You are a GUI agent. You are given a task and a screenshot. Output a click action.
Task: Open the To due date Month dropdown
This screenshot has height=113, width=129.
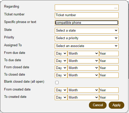[83, 61]
